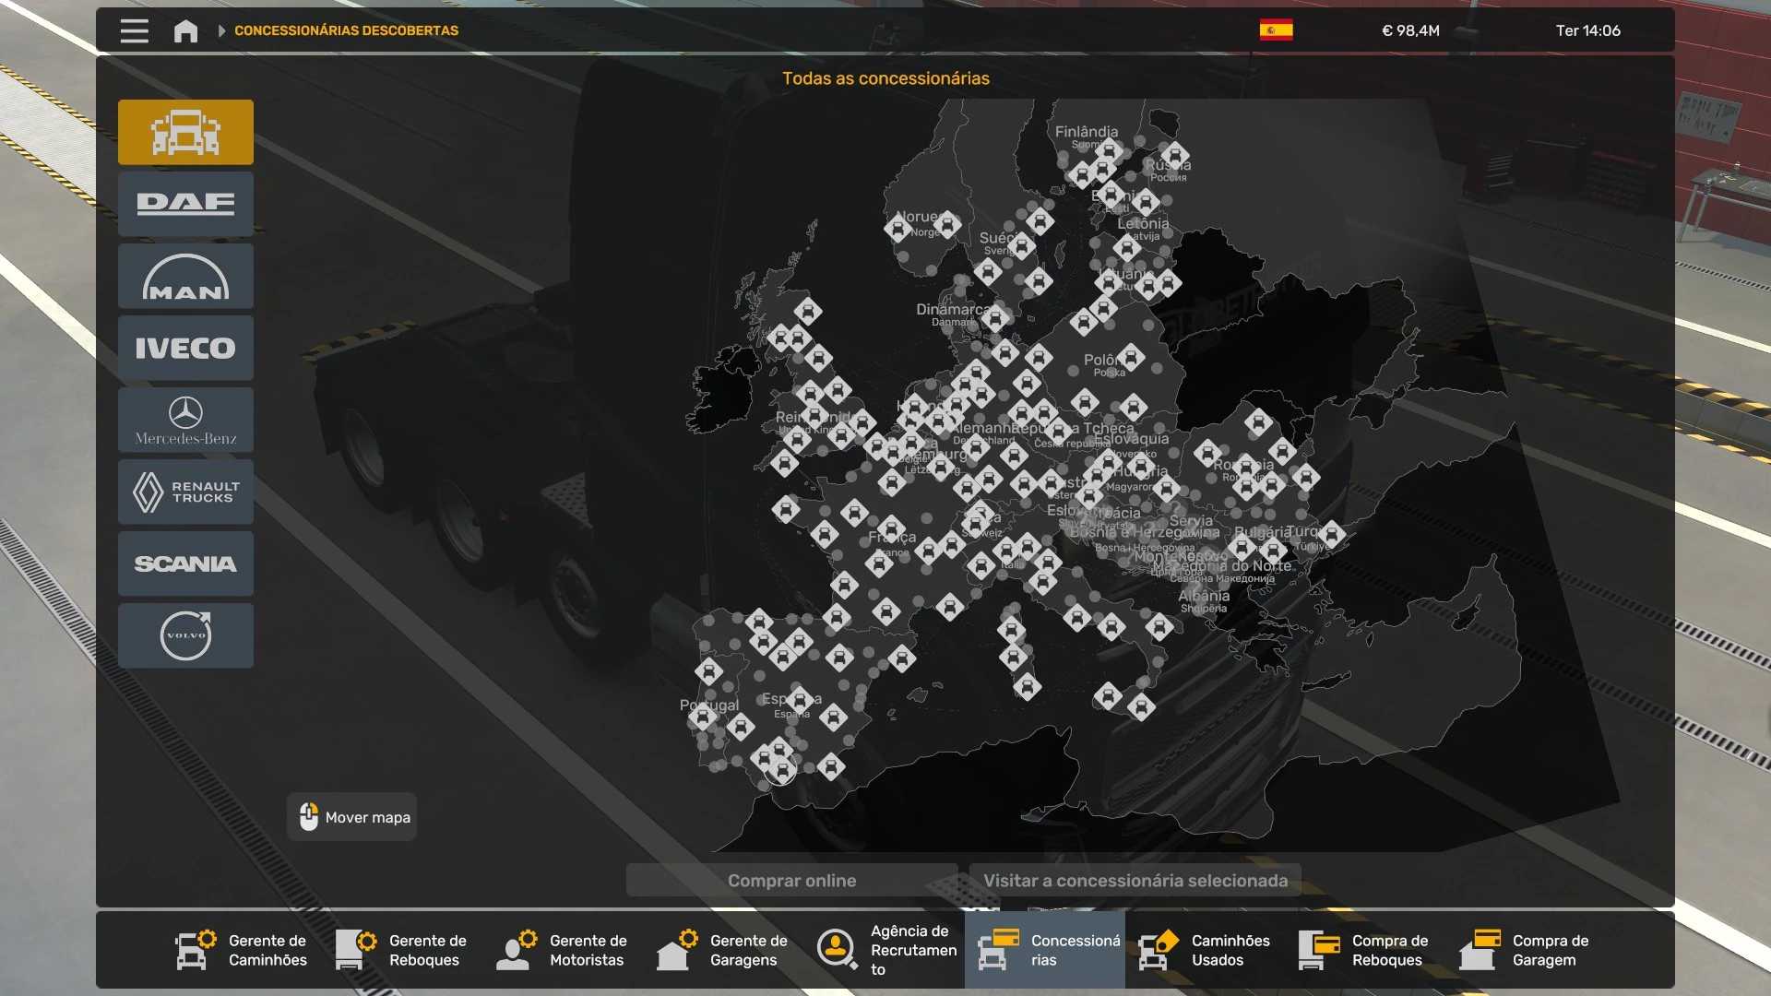Click Visitar a concessionária selecionada button
The width and height of the screenshot is (1771, 996).
1135,880
